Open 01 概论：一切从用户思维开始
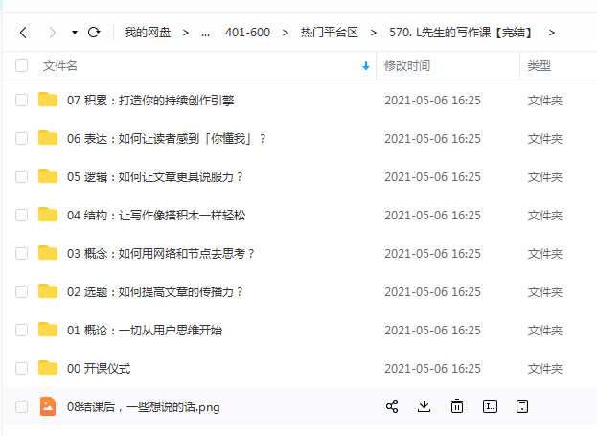The image size is (597, 436). point(145,331)
